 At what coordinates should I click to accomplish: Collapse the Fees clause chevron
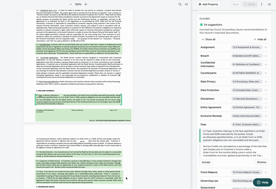click(266, 125)
